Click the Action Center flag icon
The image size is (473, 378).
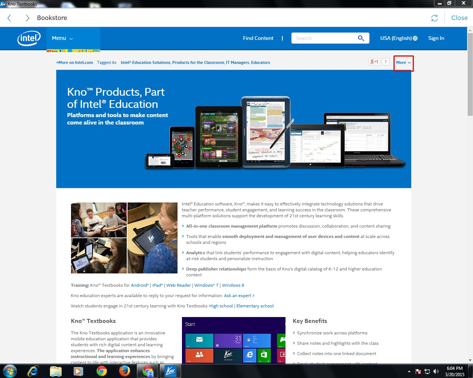pos(418,371)
